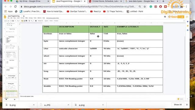Go back with browser back arrow
Screen dimensions: 195x110
point(5,6)
